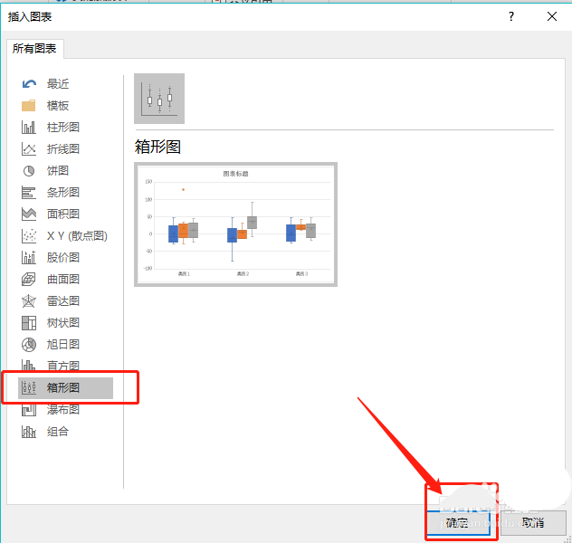Choose the 面积图 area chart icon
The width and height of the screenshot is (572, 543).
29,214
